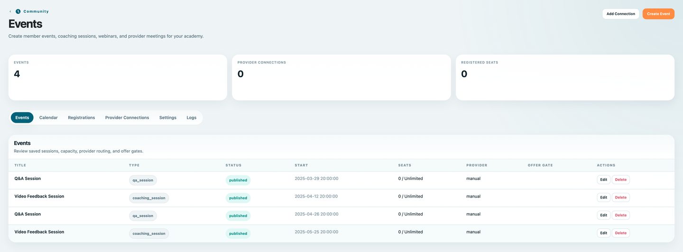Click the start time 2025-04-12 20:00:00

click(x=316, y=196)
